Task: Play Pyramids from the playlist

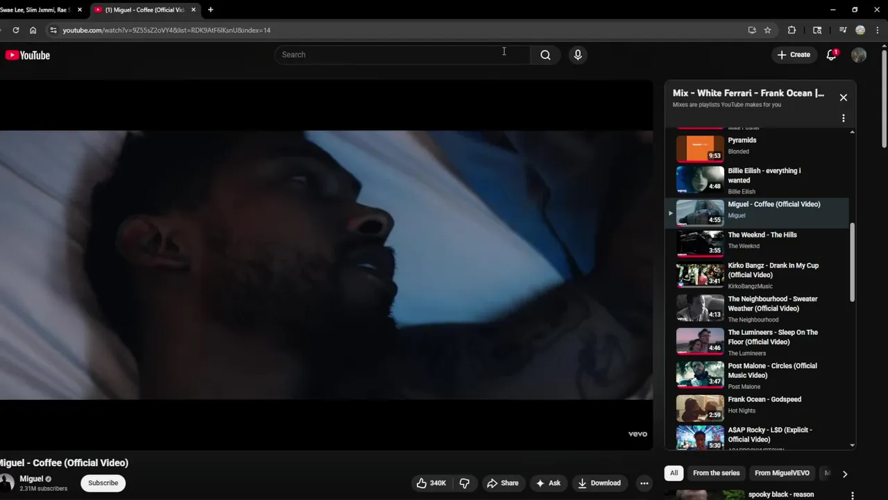Action: click(758, 147)
